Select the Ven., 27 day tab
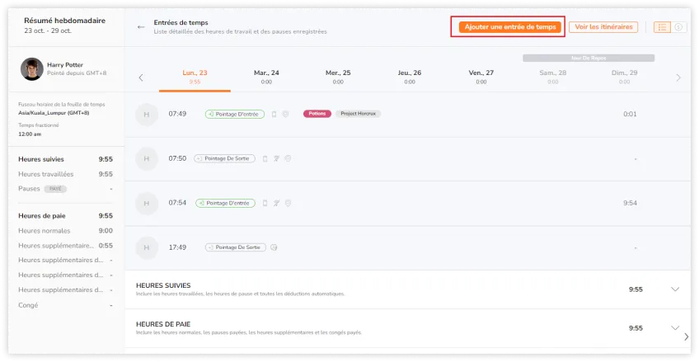This screenshot has width=699, height=362. [481, 77]
